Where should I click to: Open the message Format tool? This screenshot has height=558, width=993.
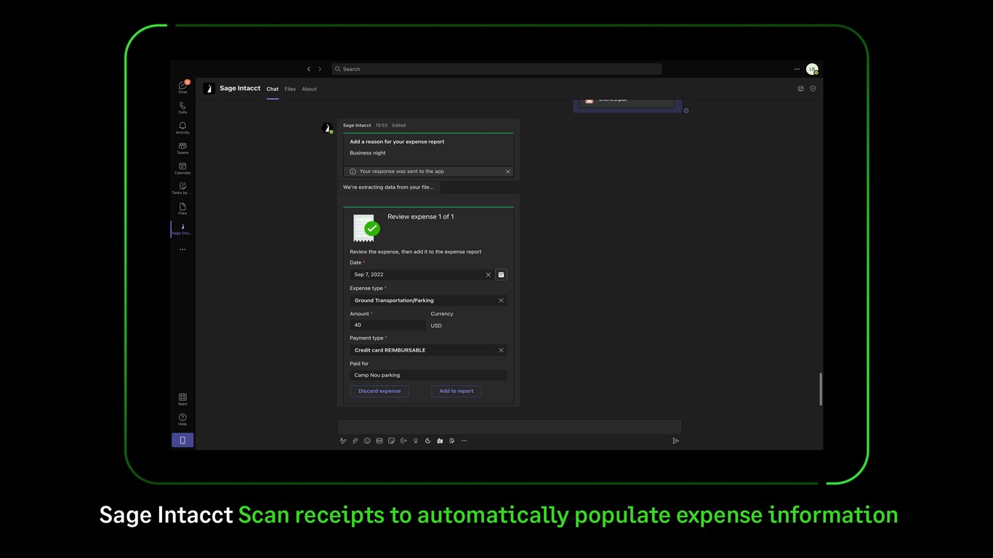tap(343, 441)
